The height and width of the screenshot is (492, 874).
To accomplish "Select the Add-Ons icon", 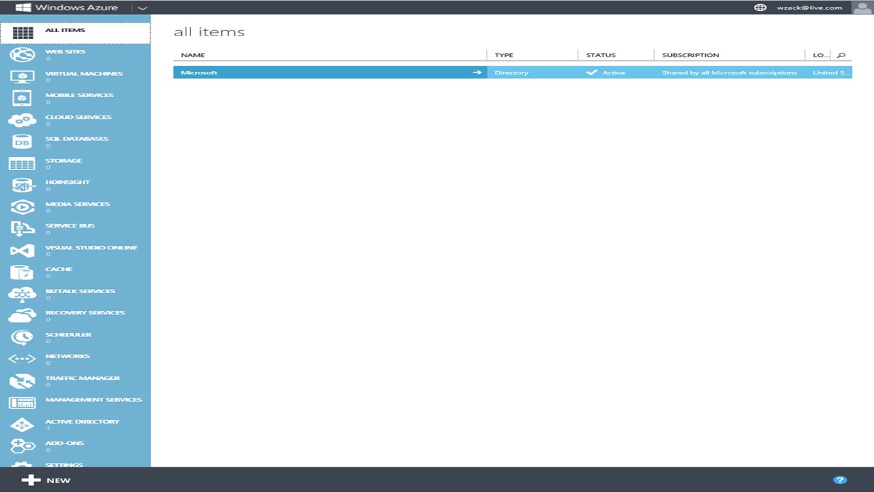I will click(23, 446).
